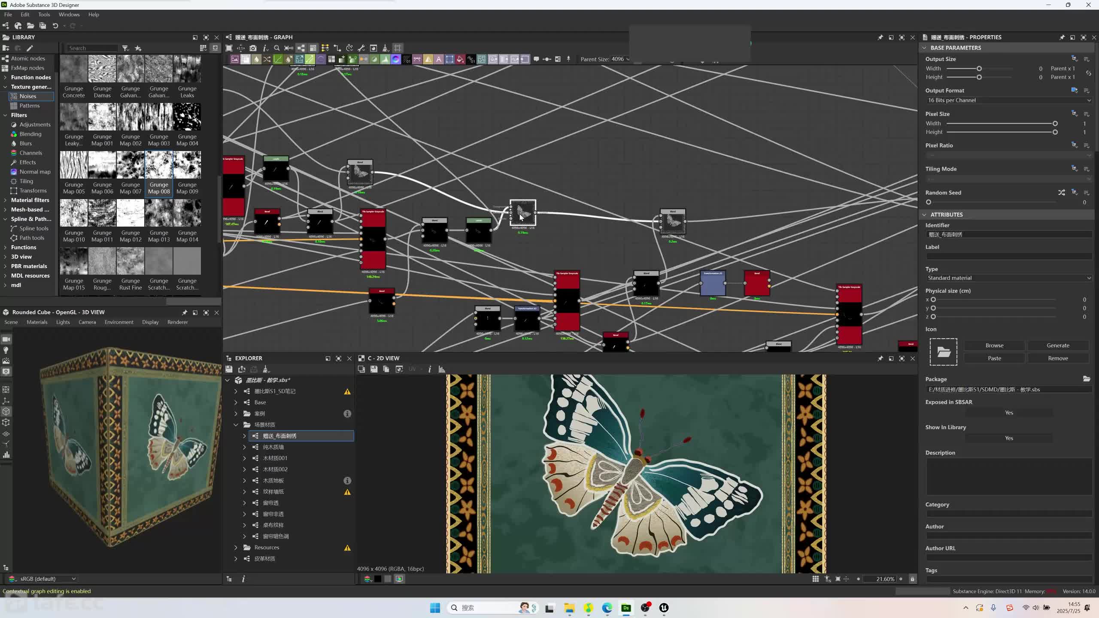1099x618 pixels.
Task: Pin the 3D View panel
Action: pyautogui.click(x=185, y=312)
